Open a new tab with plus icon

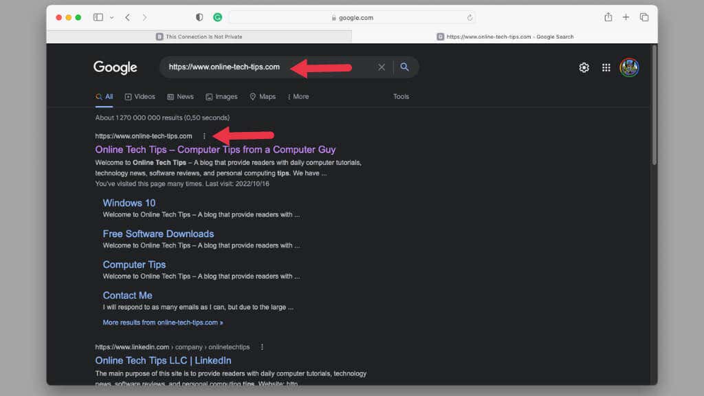pyautogui.click(x=626, y=17)
